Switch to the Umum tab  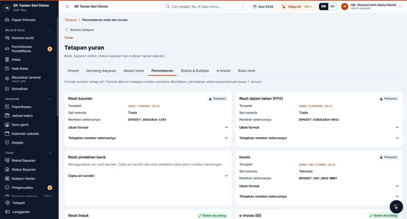point(73,71)
